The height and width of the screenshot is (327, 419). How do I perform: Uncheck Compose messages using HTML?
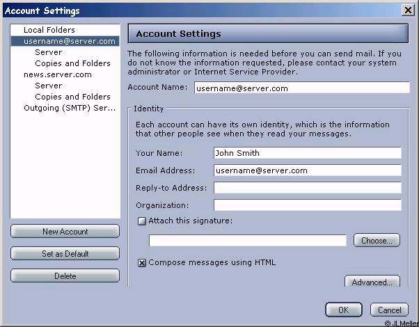[x=141, y=263]
